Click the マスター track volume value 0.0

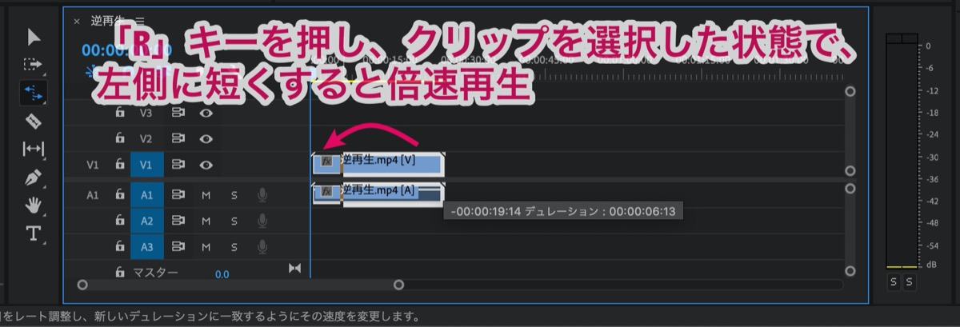click(x=222, y=274)
